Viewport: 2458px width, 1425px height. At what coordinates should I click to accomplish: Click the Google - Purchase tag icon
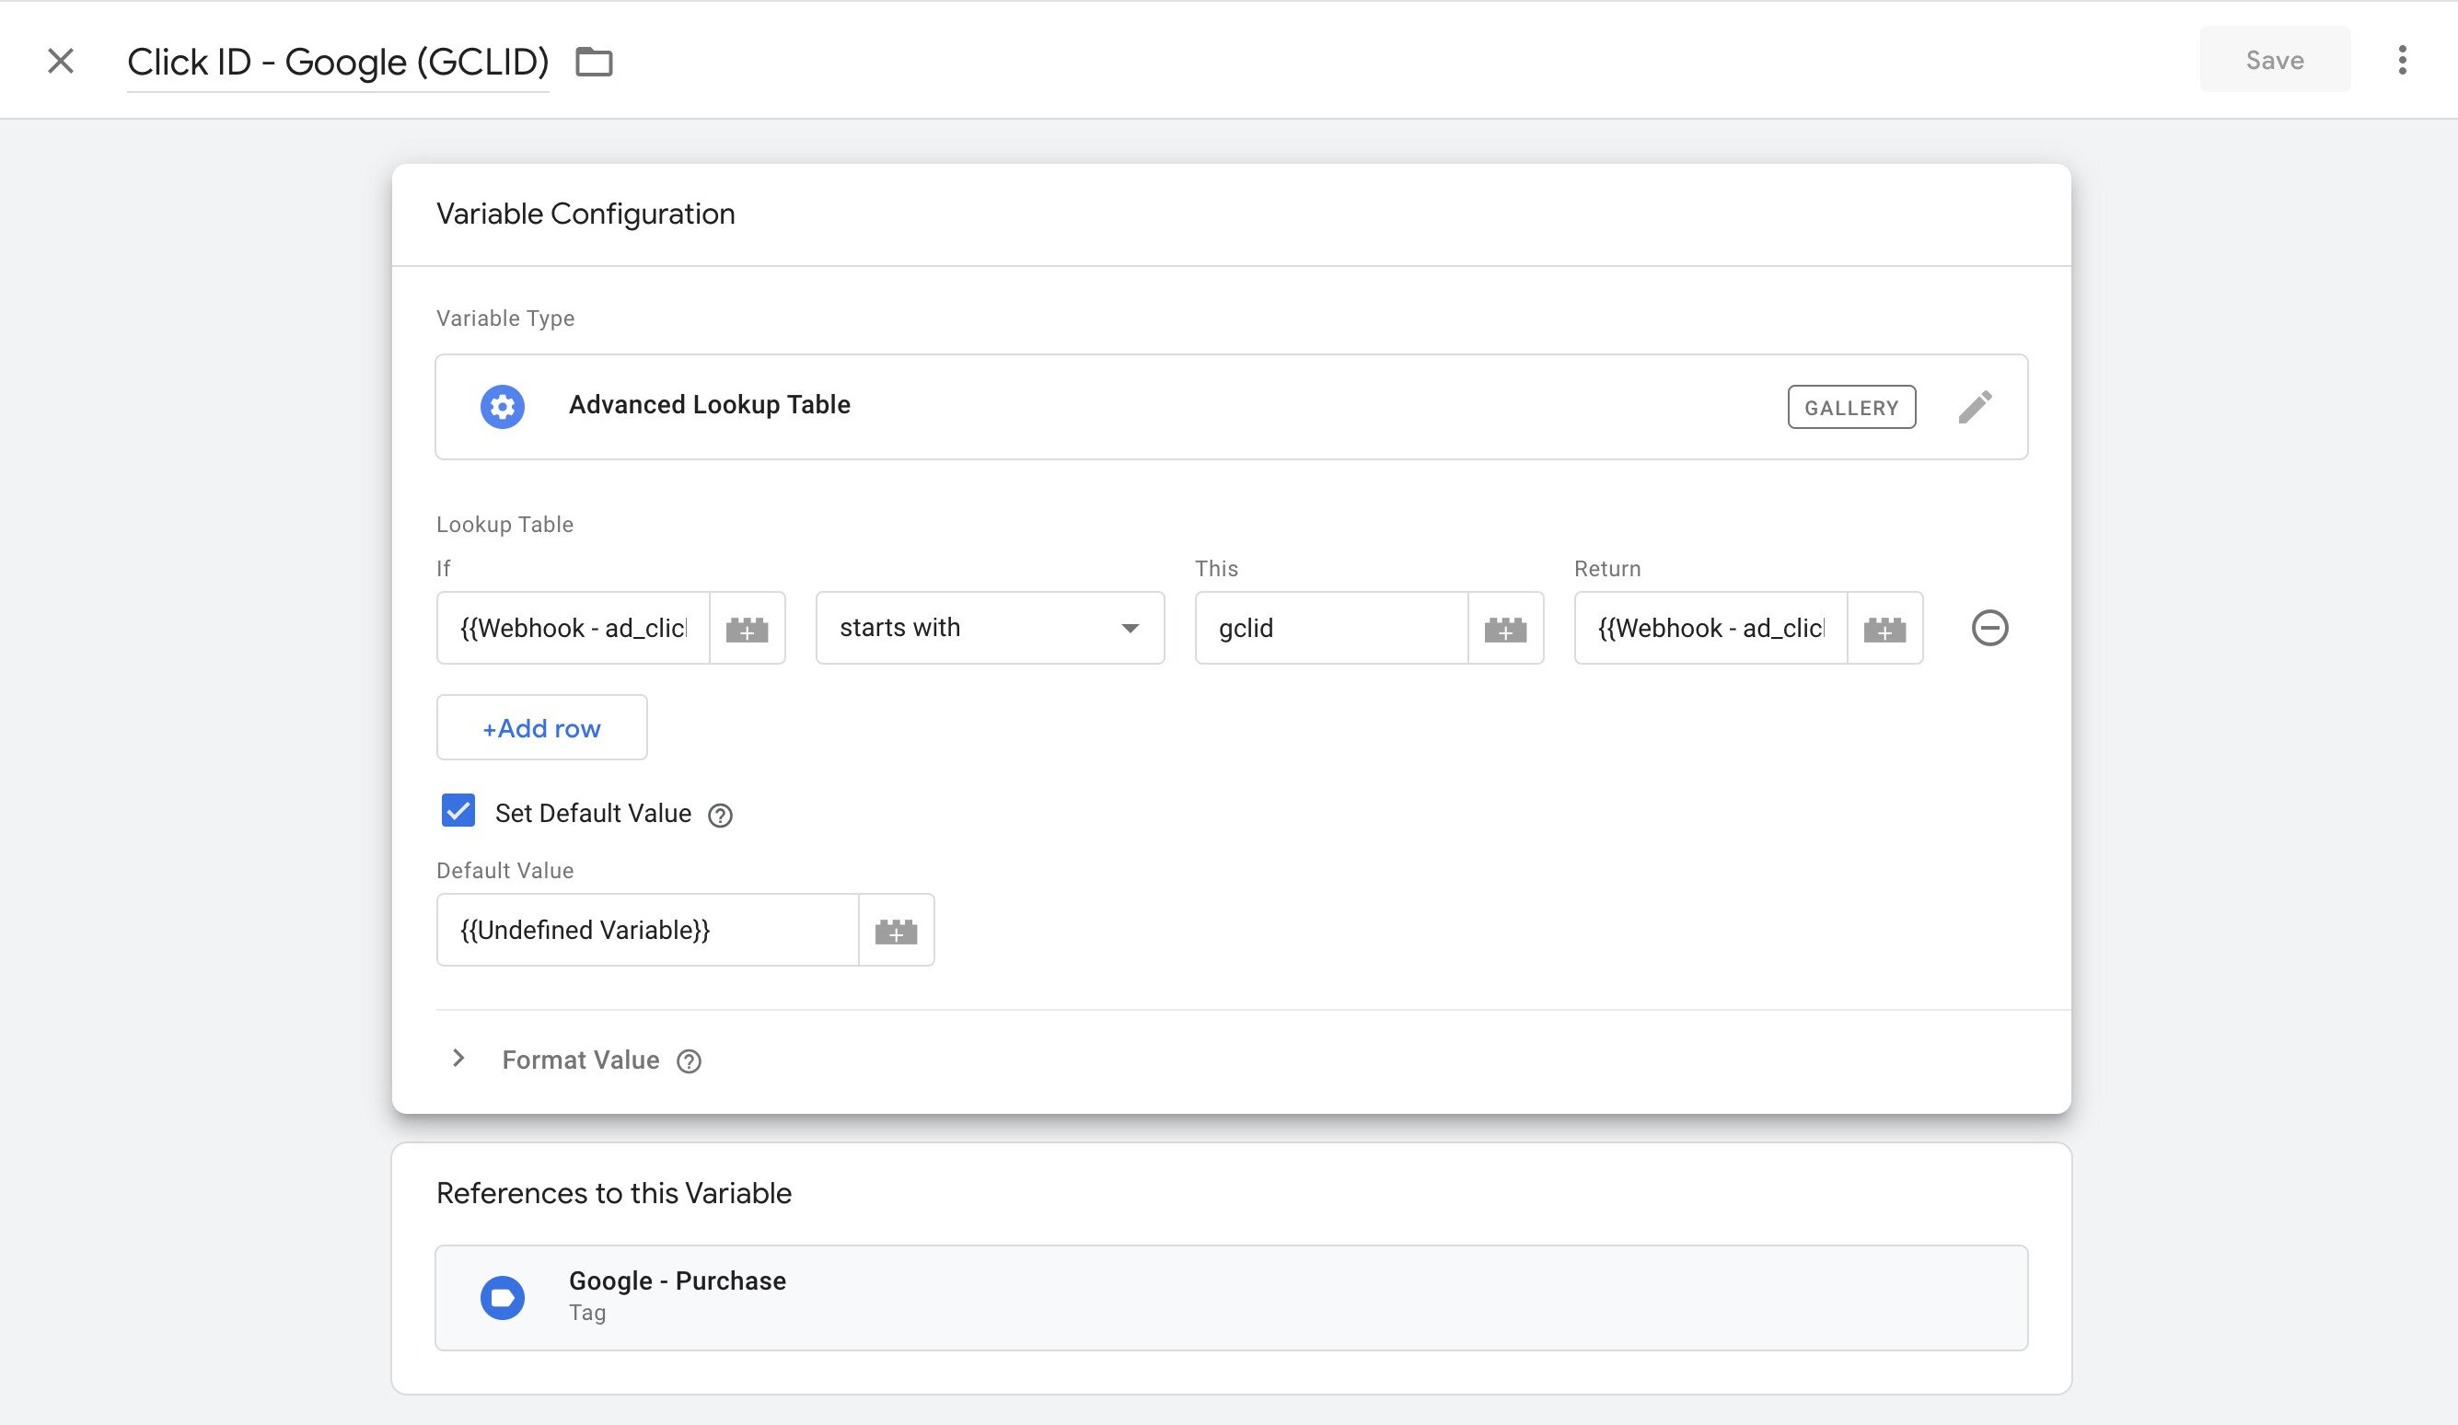click(x=503, y=1297)
